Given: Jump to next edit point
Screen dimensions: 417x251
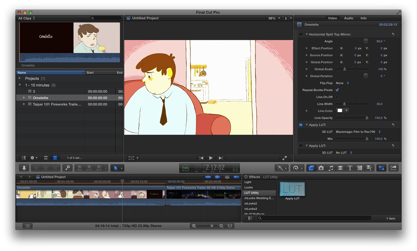Looking at the screenshot, I should (x=220, y=158).
